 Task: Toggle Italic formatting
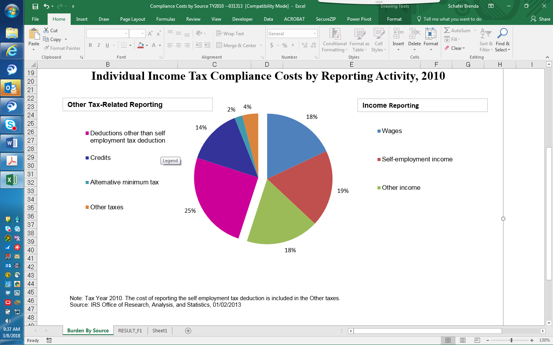pyautogui.click(x=99, y=45)
